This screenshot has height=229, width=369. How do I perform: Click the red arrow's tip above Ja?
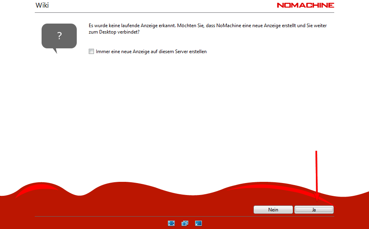tap(317, 199)
